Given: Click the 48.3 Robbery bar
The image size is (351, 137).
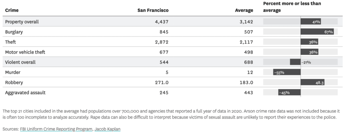Looking at the screenshot, I should point(313,82).
